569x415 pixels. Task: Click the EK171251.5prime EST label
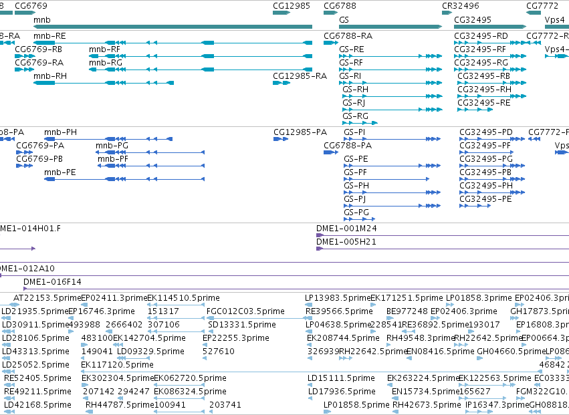[x=407, y=298]
